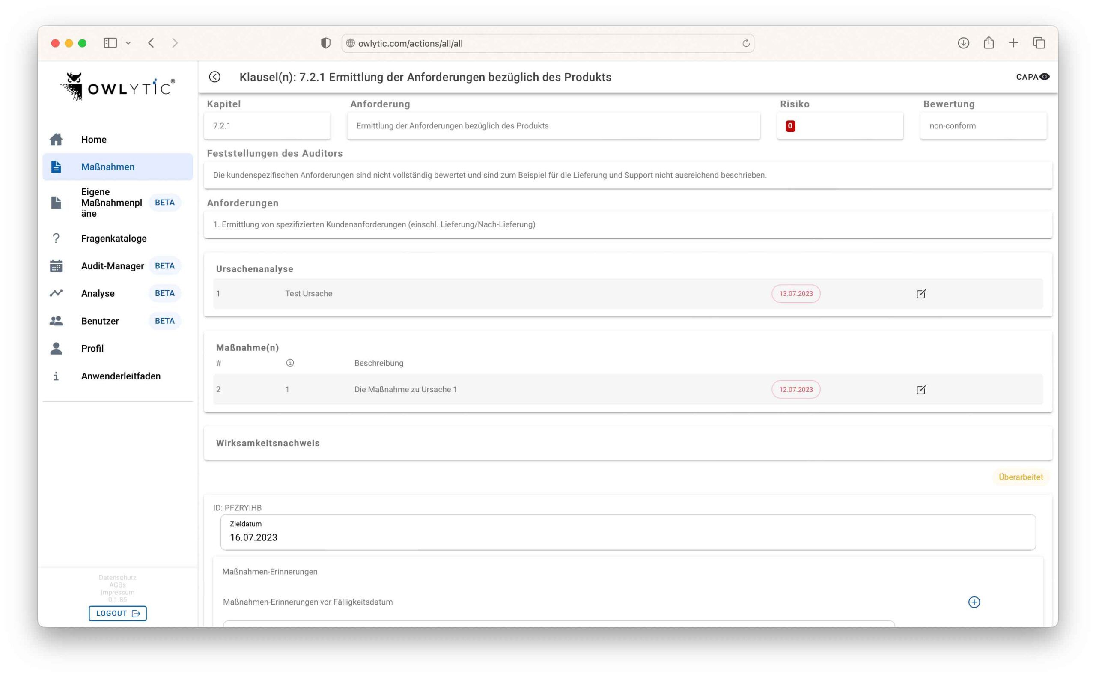This screenshot has height=677, width=1096.
Task: Click the red risk badge showing 0
Action: (x=790, y=126)
